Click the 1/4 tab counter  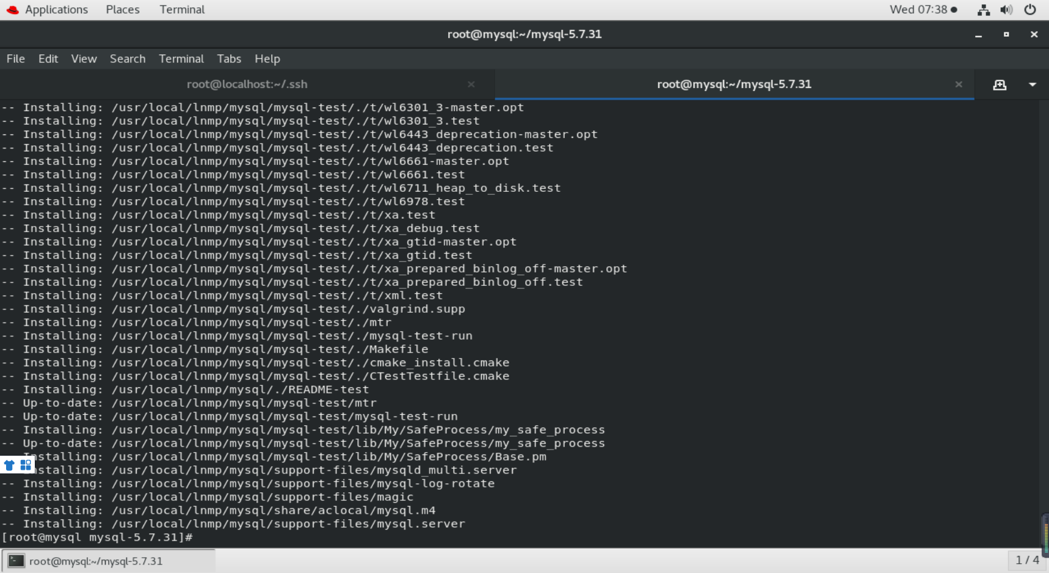[1027, 560]
